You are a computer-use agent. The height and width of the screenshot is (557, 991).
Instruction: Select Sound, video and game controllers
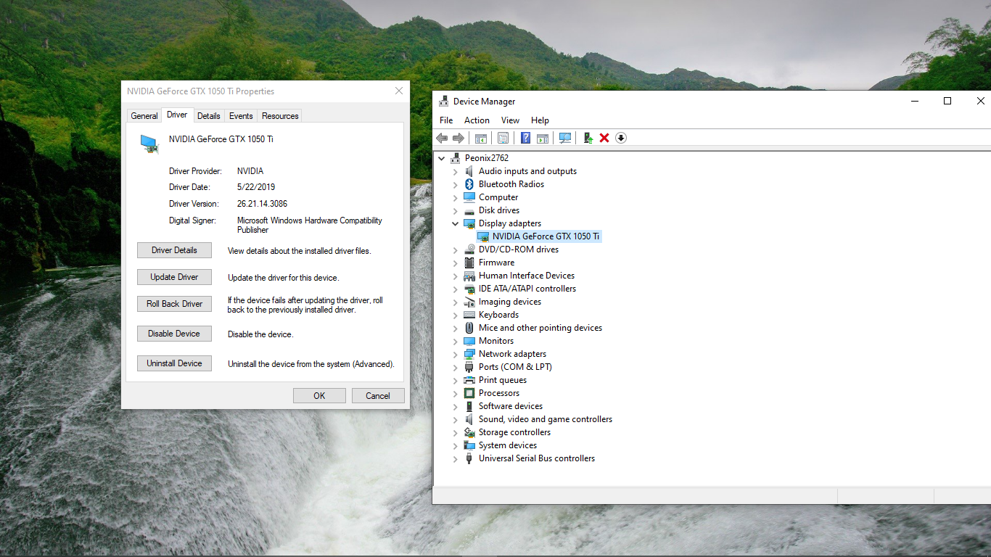[546, 419]
